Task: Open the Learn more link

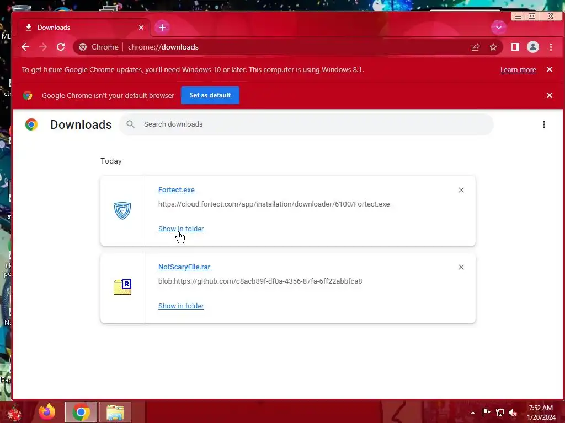Action: 518,70
